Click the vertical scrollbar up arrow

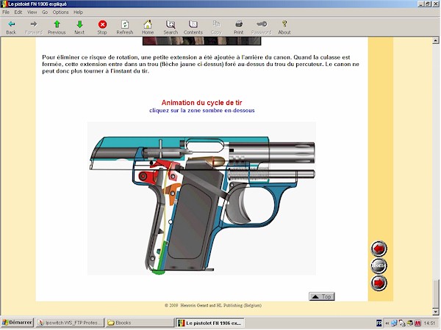(x=435, y=40)
